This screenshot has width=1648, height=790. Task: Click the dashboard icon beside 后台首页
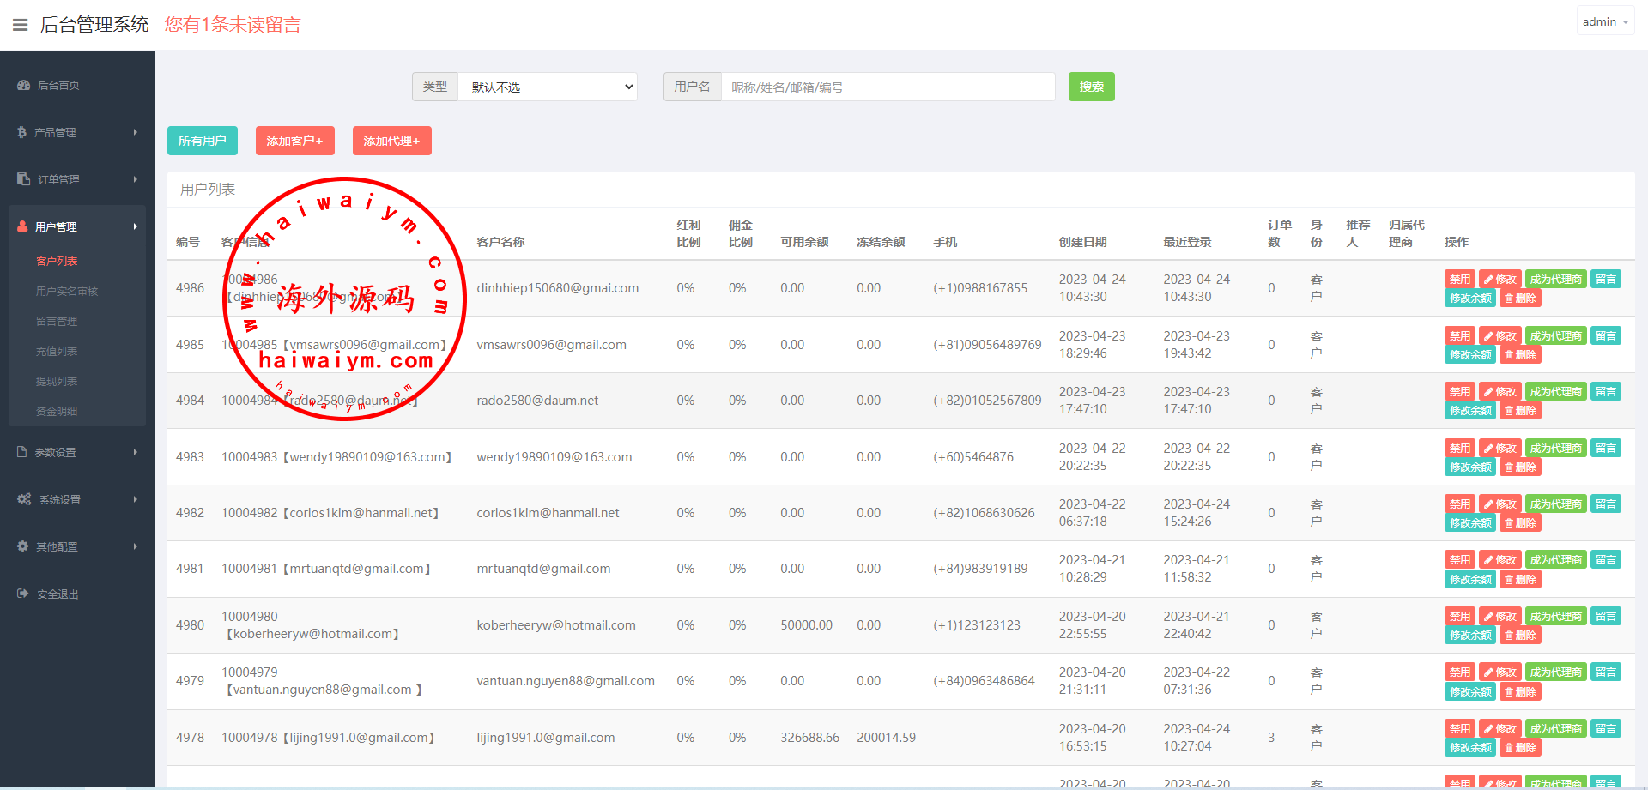23,86
